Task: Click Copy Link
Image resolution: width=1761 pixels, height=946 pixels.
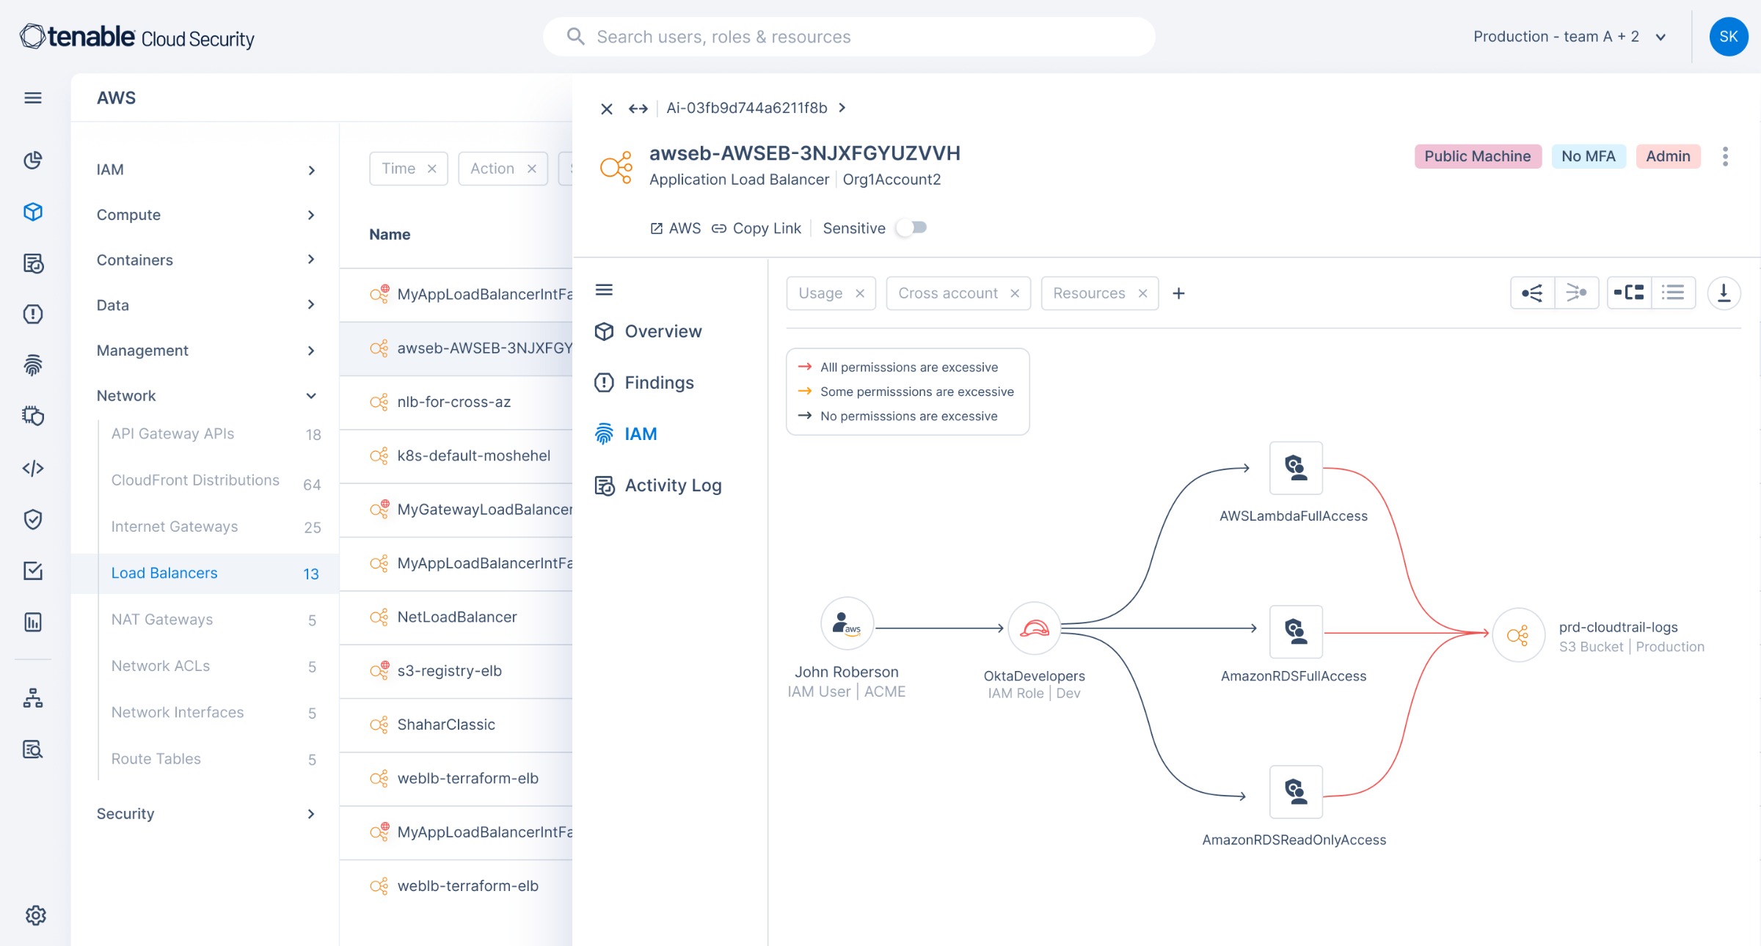Action: pyautogui.click(x=756, y=228)
